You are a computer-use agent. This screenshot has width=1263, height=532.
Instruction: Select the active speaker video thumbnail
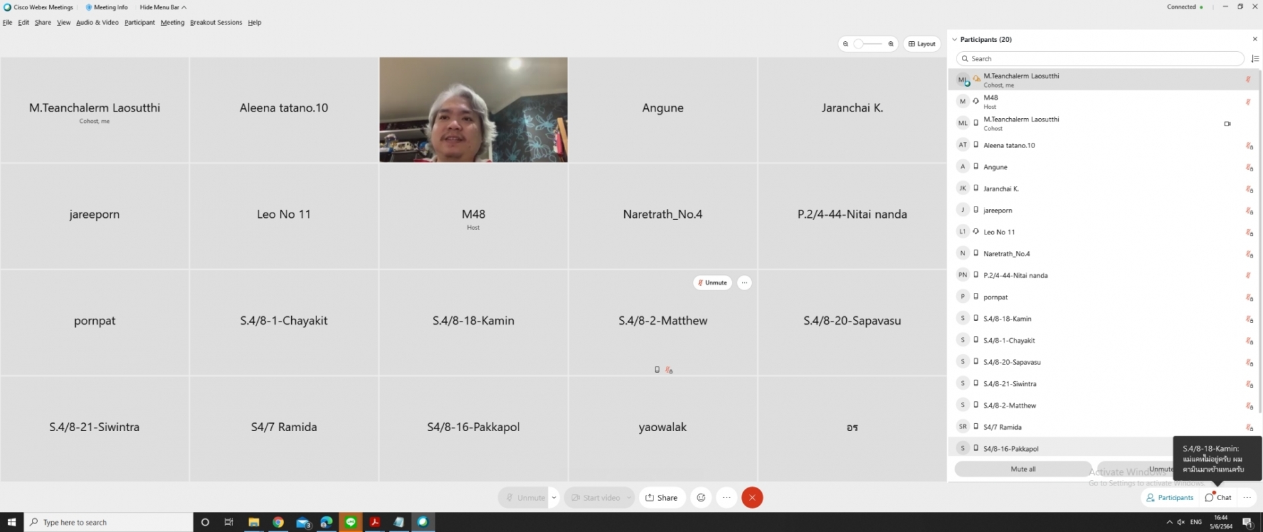tap(473, 110)
